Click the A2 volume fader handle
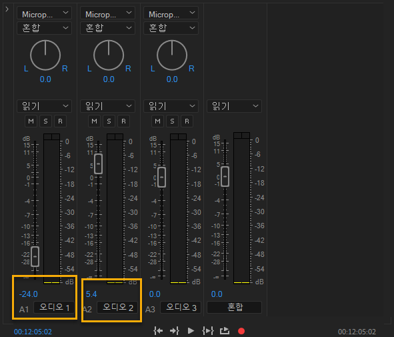The height and width of the screenshot is (337, 394). click(98, 163)
